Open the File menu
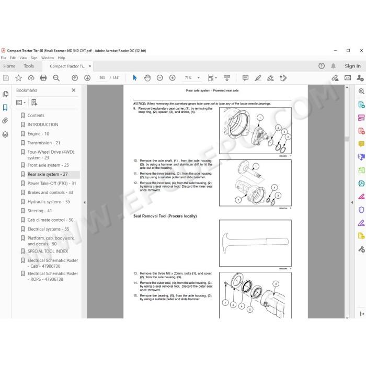Screen dimensions: 366x366 (x=4, y=58)
